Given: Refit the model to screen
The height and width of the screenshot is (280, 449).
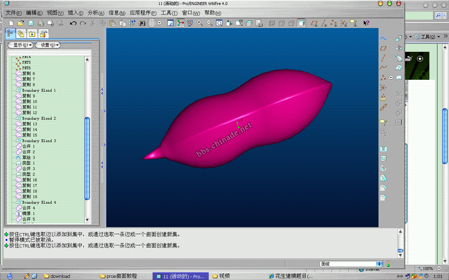Looking at the screenshot, I should point(219,23).
